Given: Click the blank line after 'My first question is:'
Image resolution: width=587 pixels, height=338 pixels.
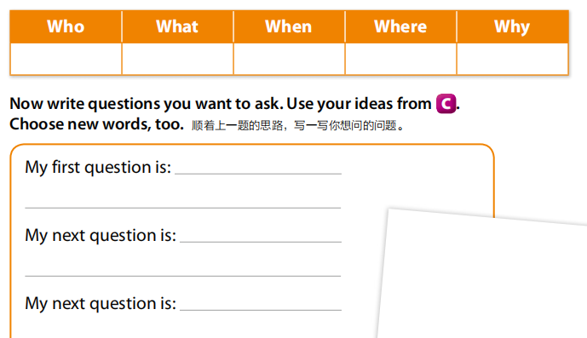Looking at the screenshot, I should pos(258,174).
